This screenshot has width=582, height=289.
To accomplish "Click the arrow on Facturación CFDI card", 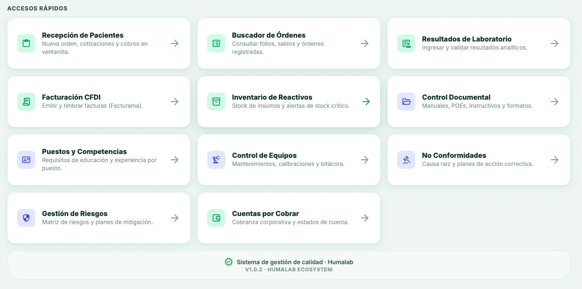I will coord(175,102).
